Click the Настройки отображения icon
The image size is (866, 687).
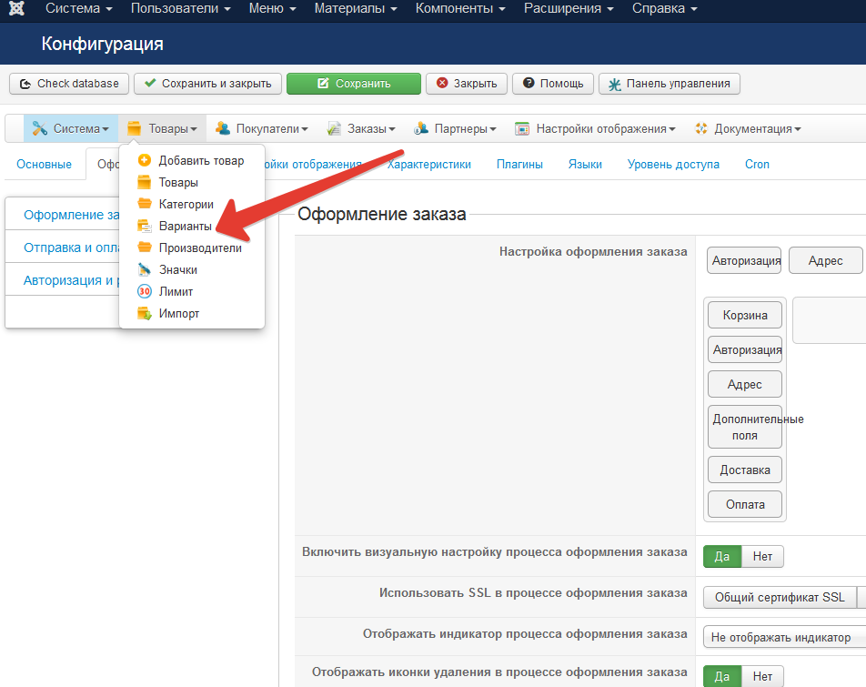[x=522, y=128]
